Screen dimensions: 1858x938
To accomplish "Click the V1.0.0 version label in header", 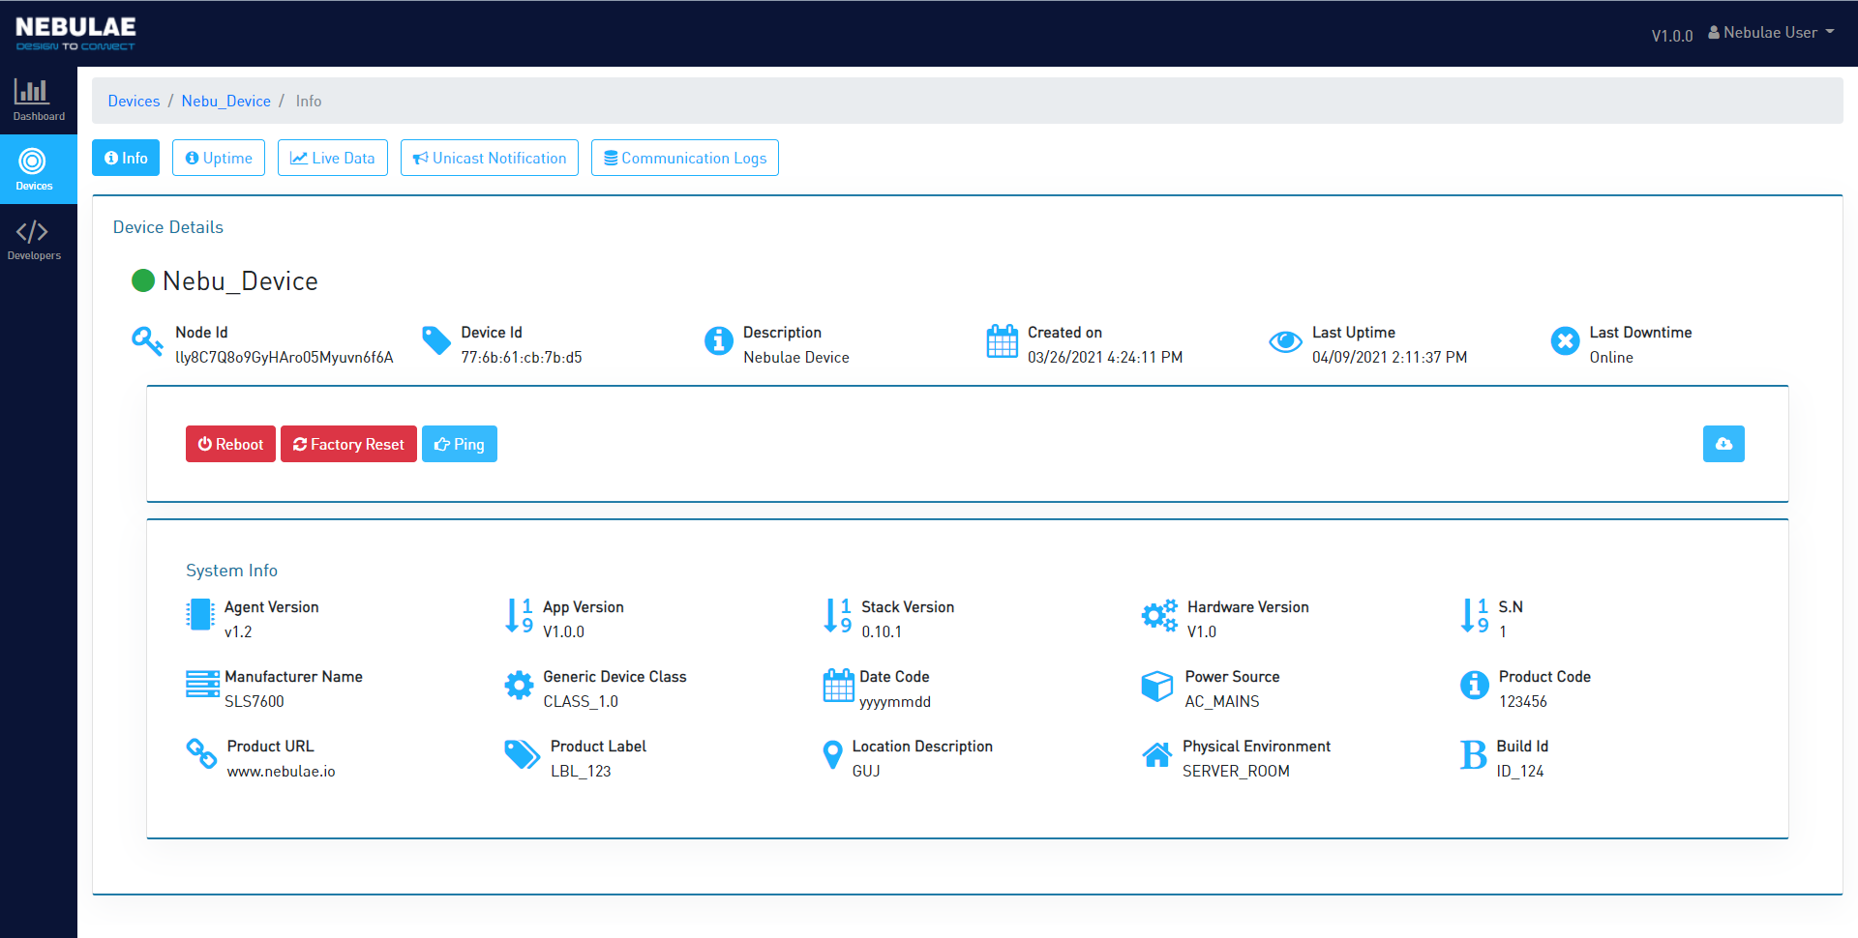I will (x=1671, y=36).
